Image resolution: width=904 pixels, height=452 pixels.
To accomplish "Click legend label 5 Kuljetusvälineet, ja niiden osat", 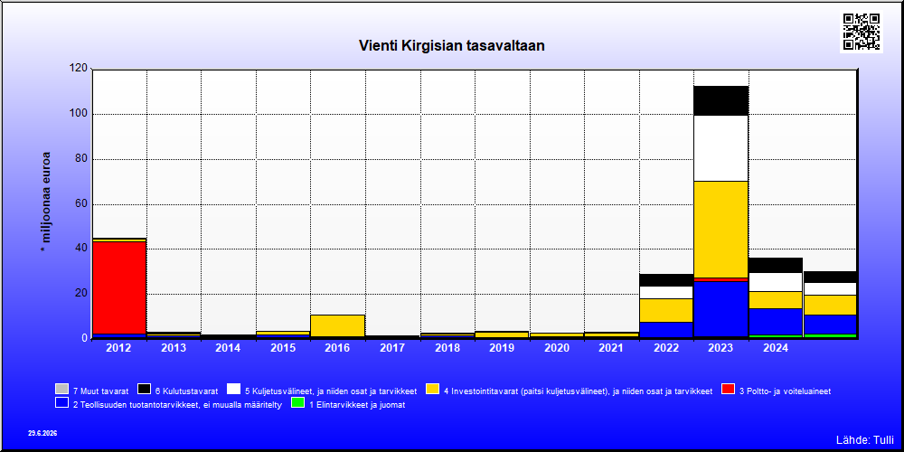I will (x=331, y=391).
